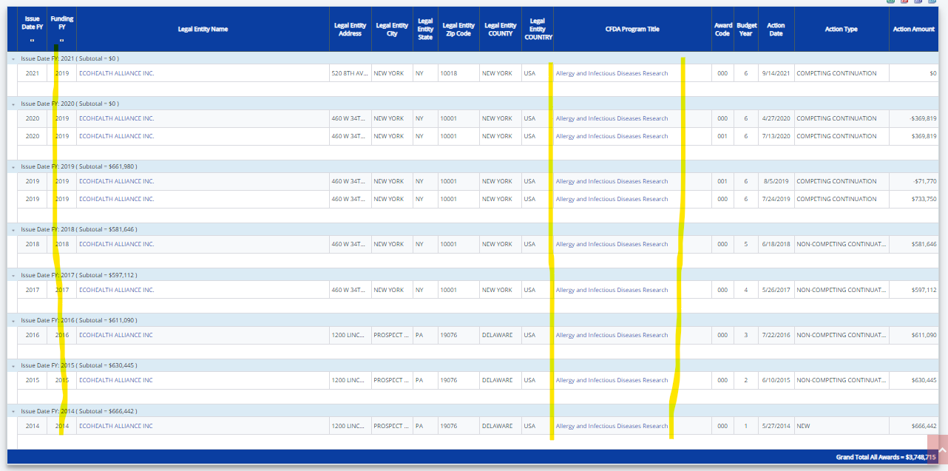Open the Funding FY column menu arrow

pos(62,41)
